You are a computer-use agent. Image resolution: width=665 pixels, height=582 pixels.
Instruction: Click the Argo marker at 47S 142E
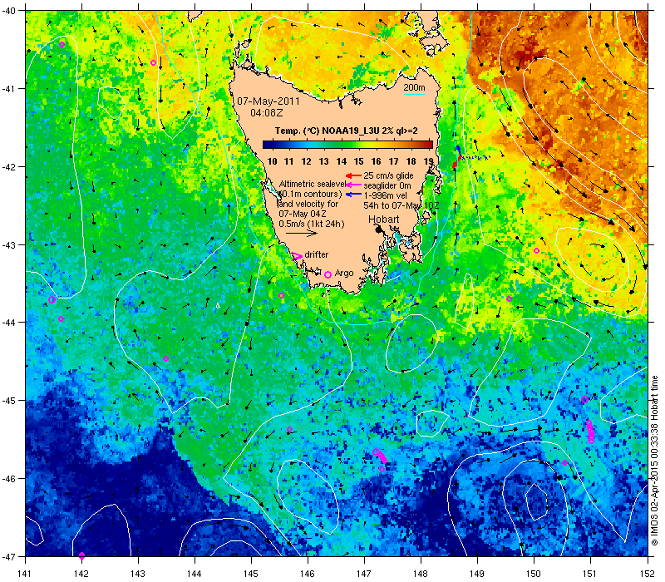(81, 555)
